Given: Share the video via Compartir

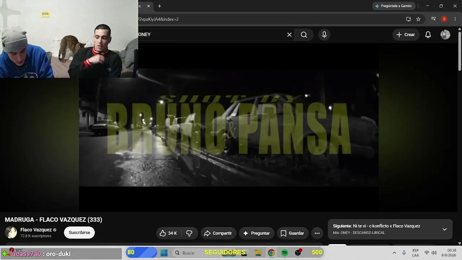Looking at the screenshot, I should coord(218,233).
